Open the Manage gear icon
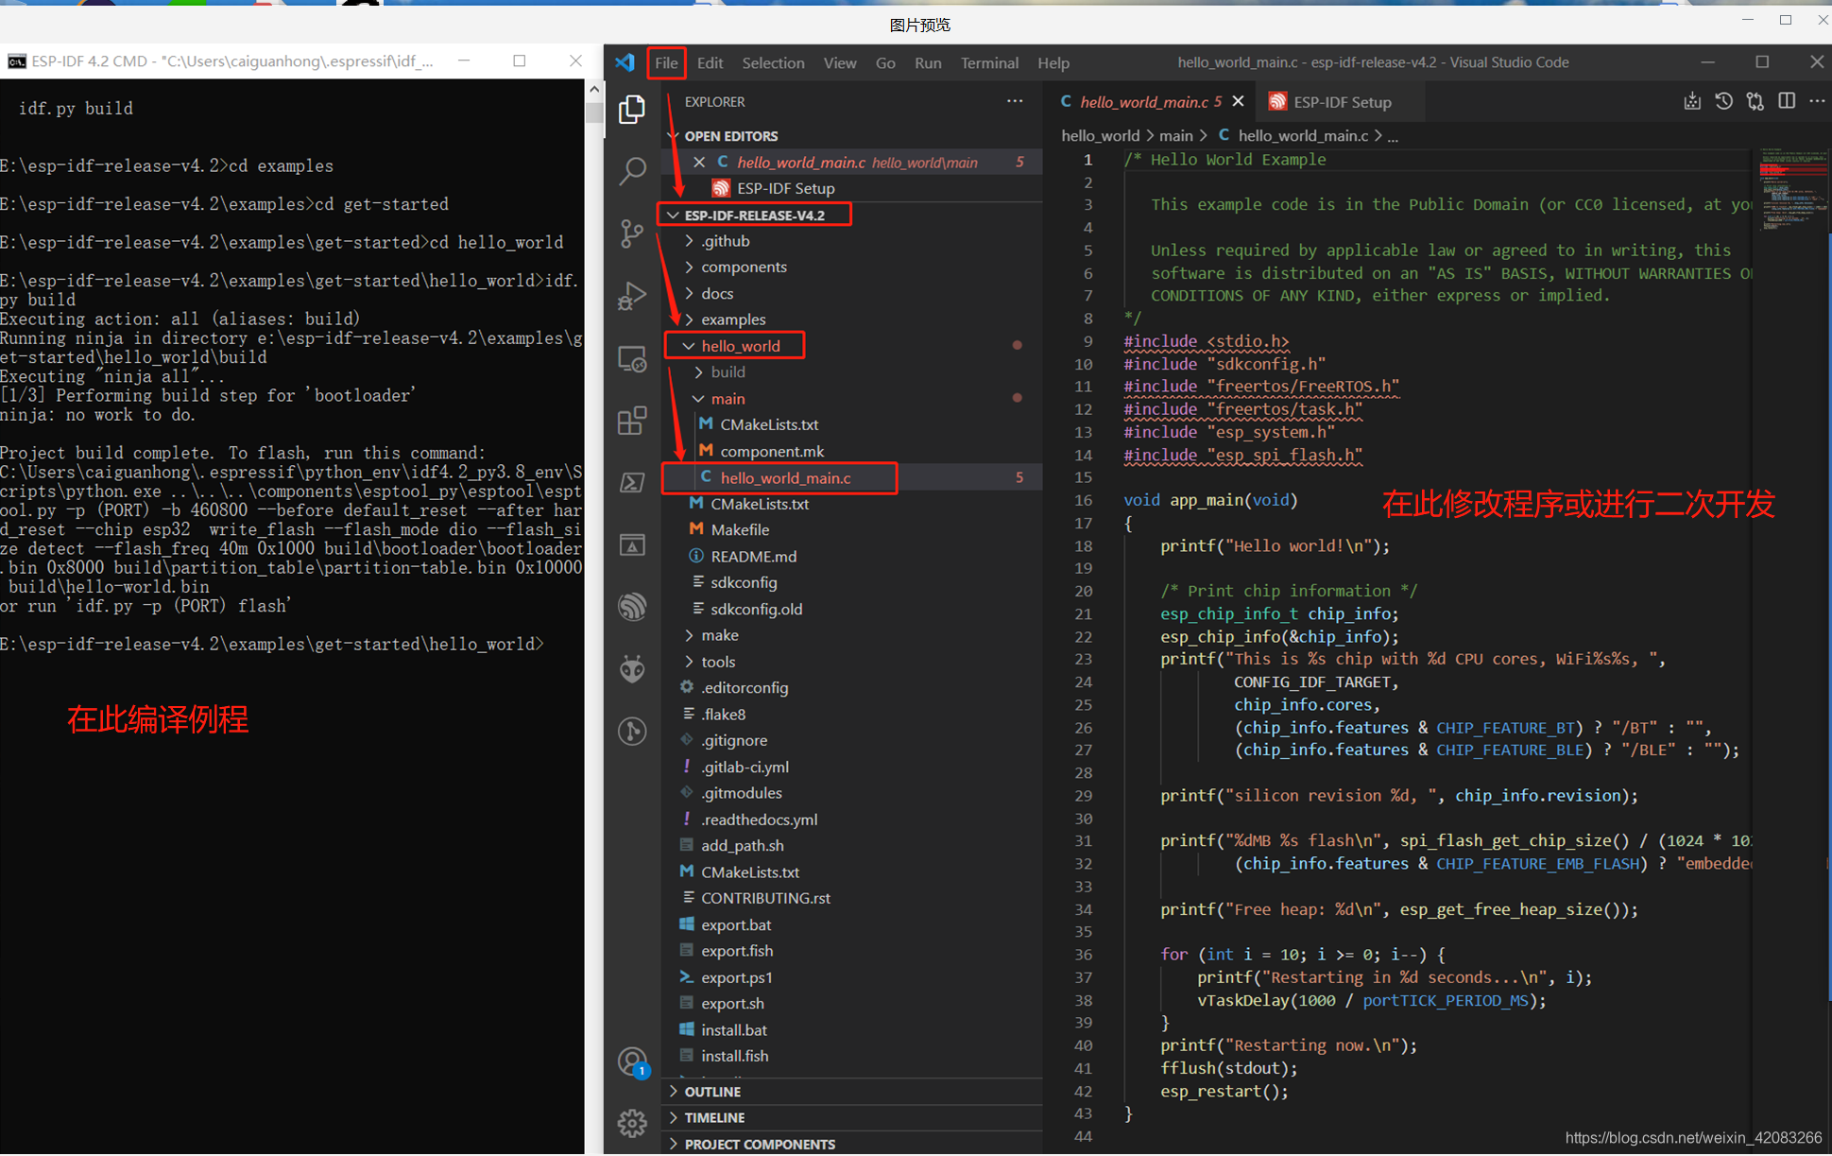This screenshot has width=1832, height=1156. (632, 1123)
